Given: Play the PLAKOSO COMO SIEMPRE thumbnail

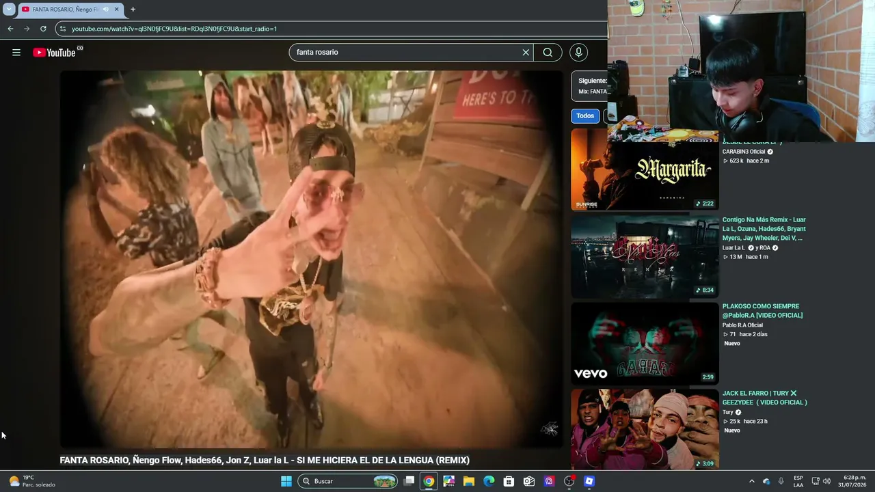Looking at the screenshot, I should point(645,343).
